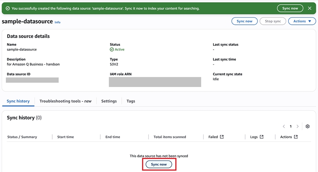Viewport: 318px width, 172px height.
Task: Open the Tags tab
Action: [x=131, y=101]
